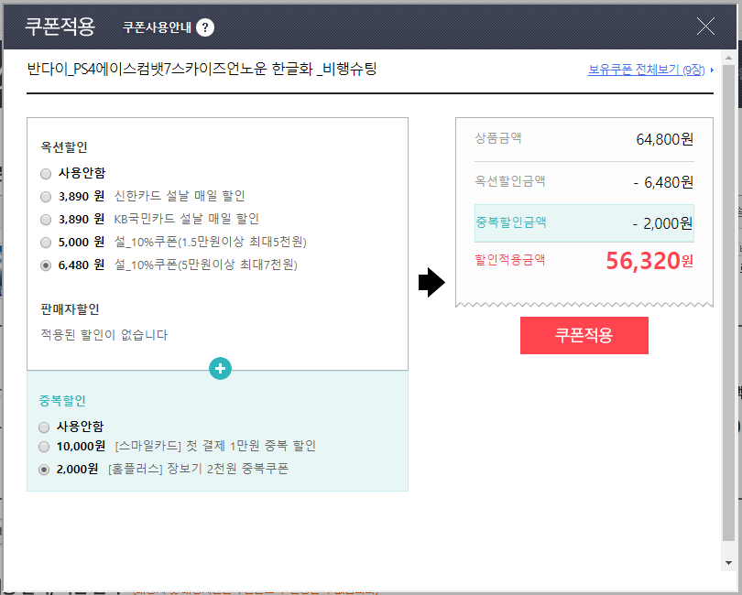
Task: Choose 3,890원 KB국민카드 설날 매일 할인
Action: [46, 219]
